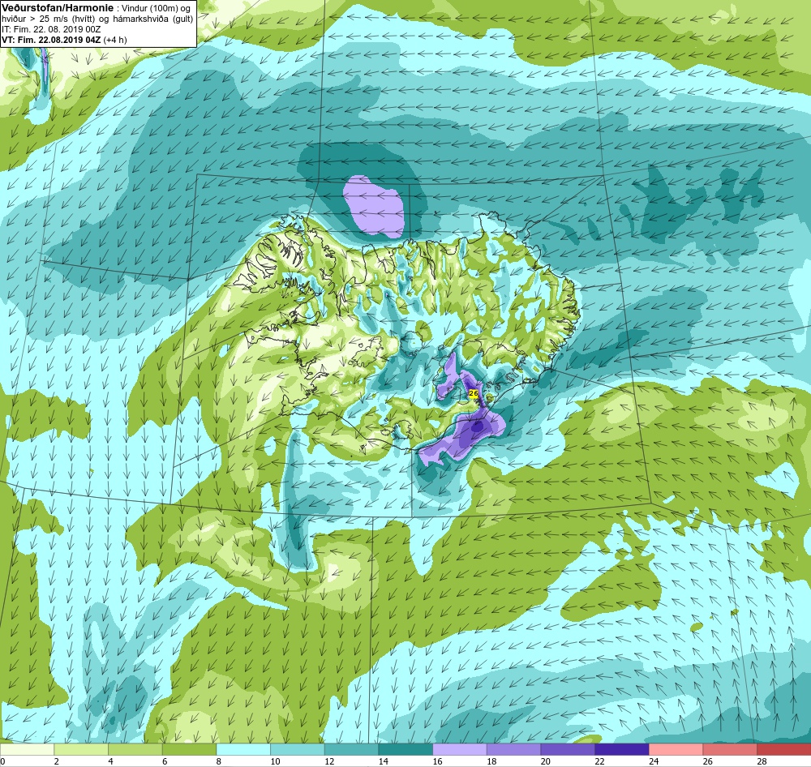811x767 pixels.
Task: Click the Veðurstofan/Harmonie title text
Action: coord(58,8)
